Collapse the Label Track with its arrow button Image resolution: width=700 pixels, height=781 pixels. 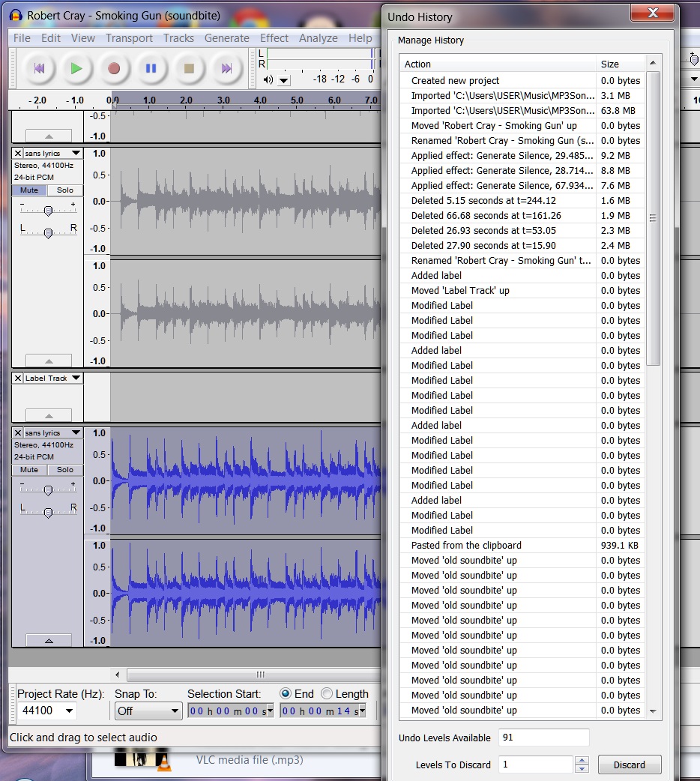48,415
